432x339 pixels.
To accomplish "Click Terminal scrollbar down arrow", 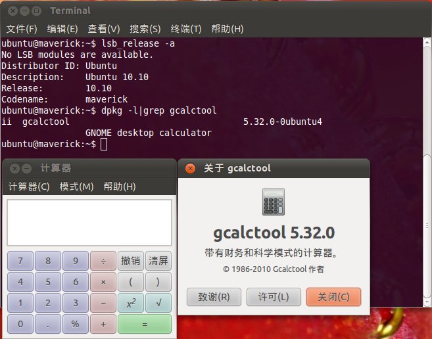I will coord(427,302).
